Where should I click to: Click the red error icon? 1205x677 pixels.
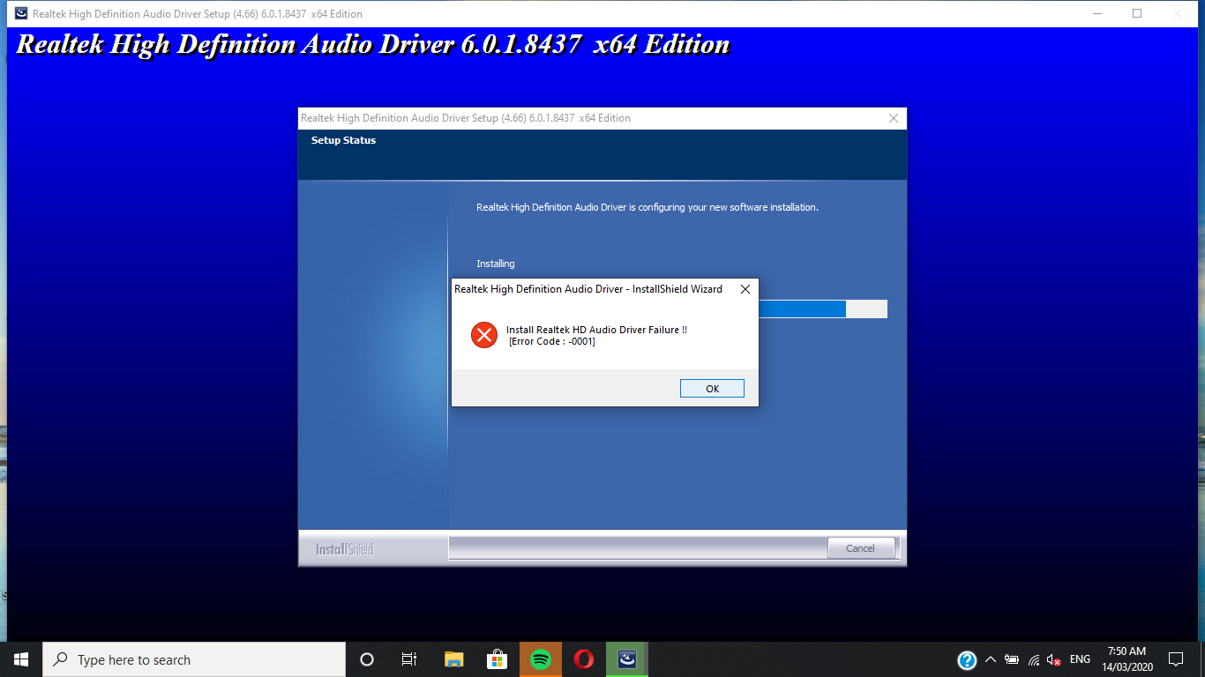484,335
